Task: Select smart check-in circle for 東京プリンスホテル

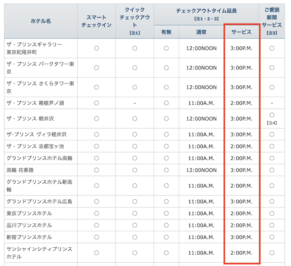Action: [x=96, y=213]
